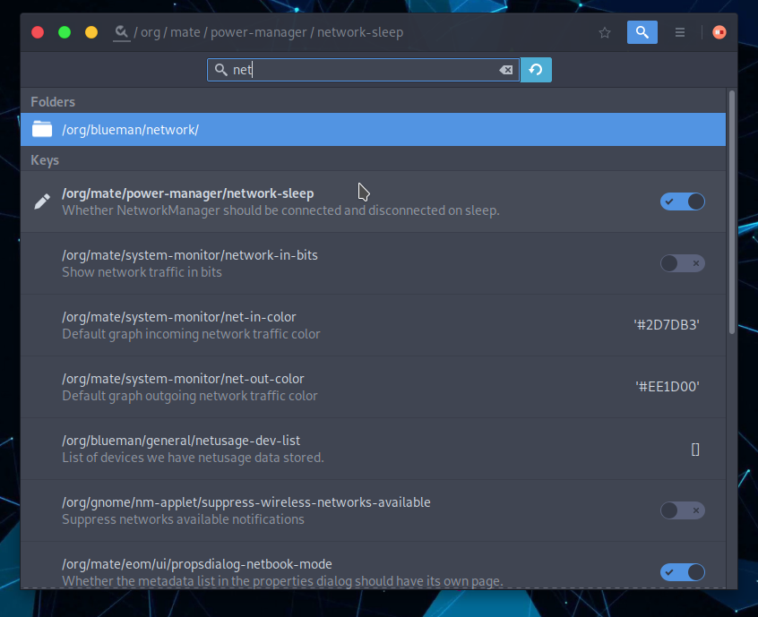Go to 'power-manager' in path bar
The image size is (758, 617).
[259, 32]
